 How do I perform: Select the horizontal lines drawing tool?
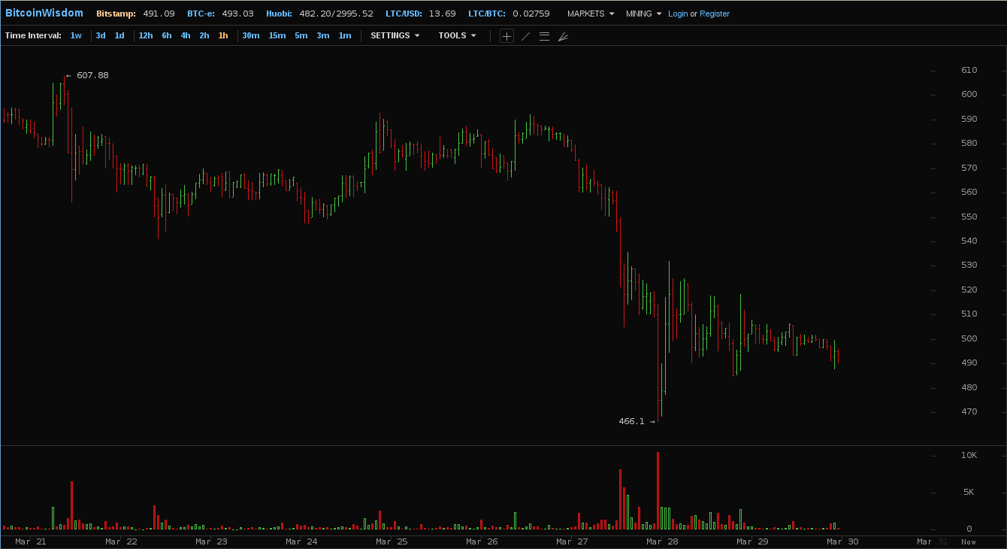(x=544, y=36)
